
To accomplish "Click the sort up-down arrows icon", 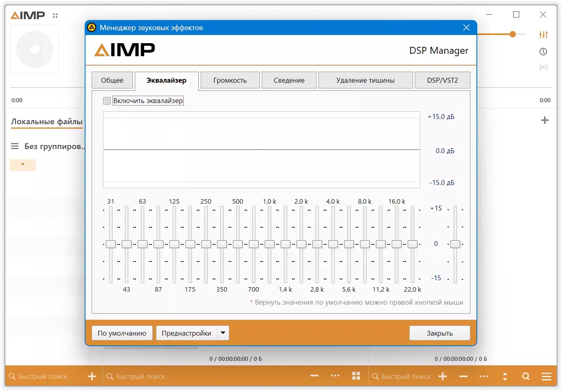I will point(505,376).
